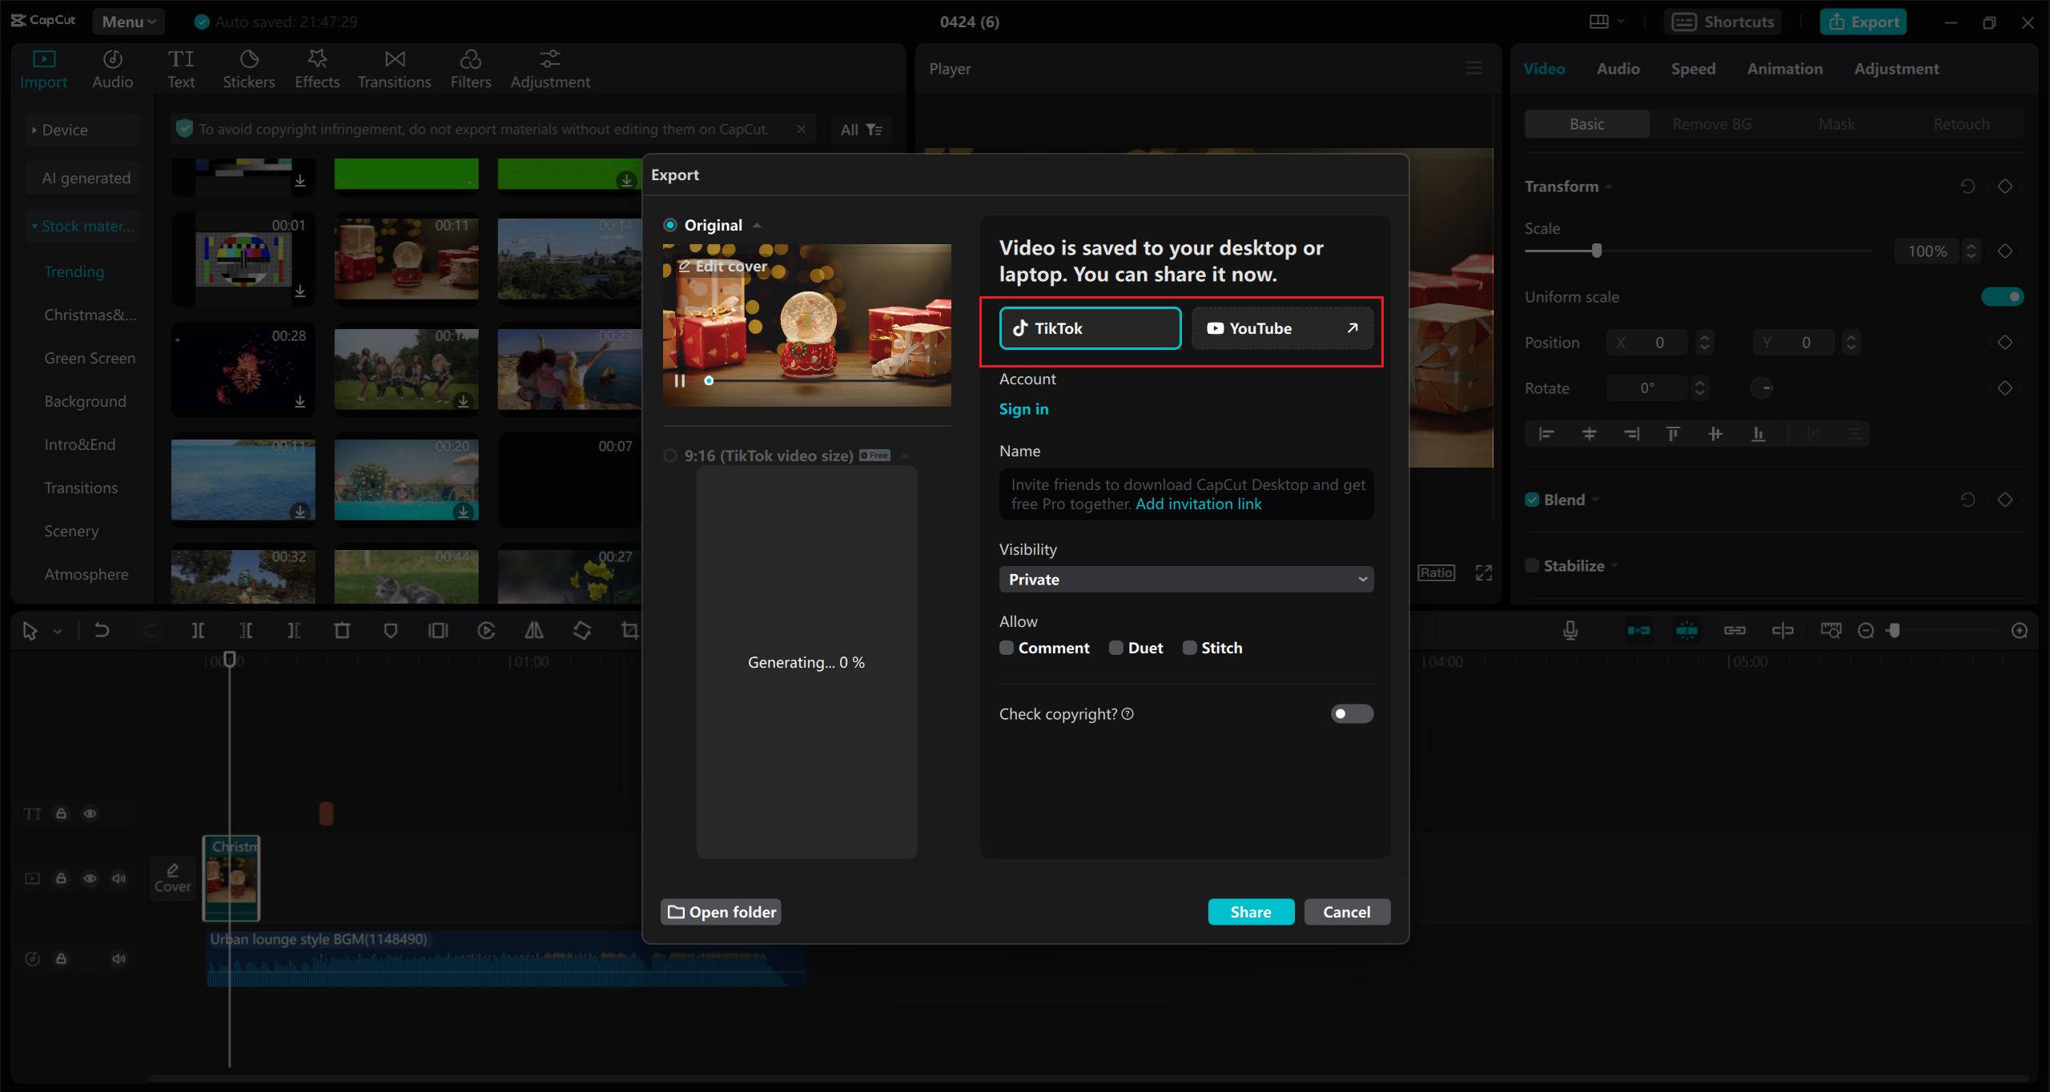Screen dimensions: 2050x1092
Task: Uncheck the Blend checkbox
Action: 1532,500
